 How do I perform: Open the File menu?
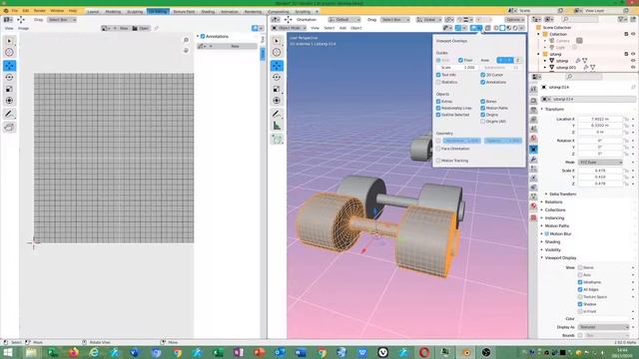(15, 11)
